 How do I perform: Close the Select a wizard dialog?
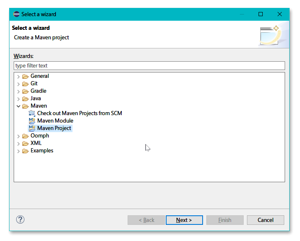coord(280,14)
